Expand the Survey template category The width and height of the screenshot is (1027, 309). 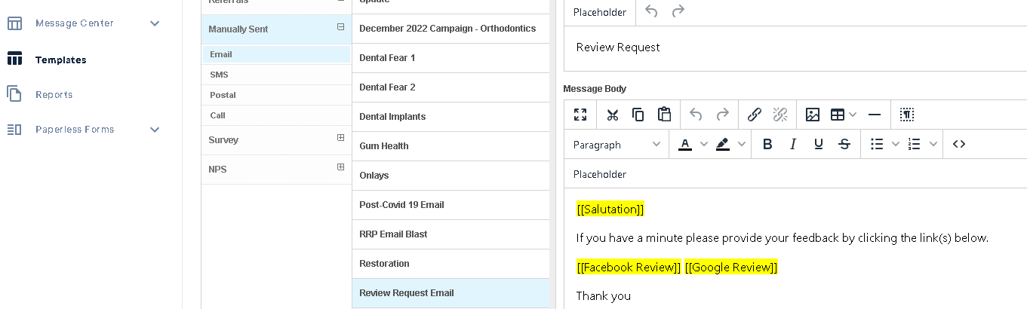(340, 138)
